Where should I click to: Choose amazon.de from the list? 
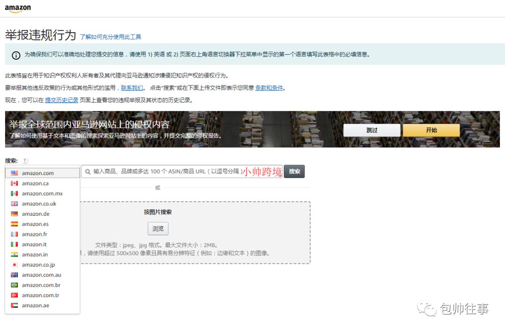(43, 214)
